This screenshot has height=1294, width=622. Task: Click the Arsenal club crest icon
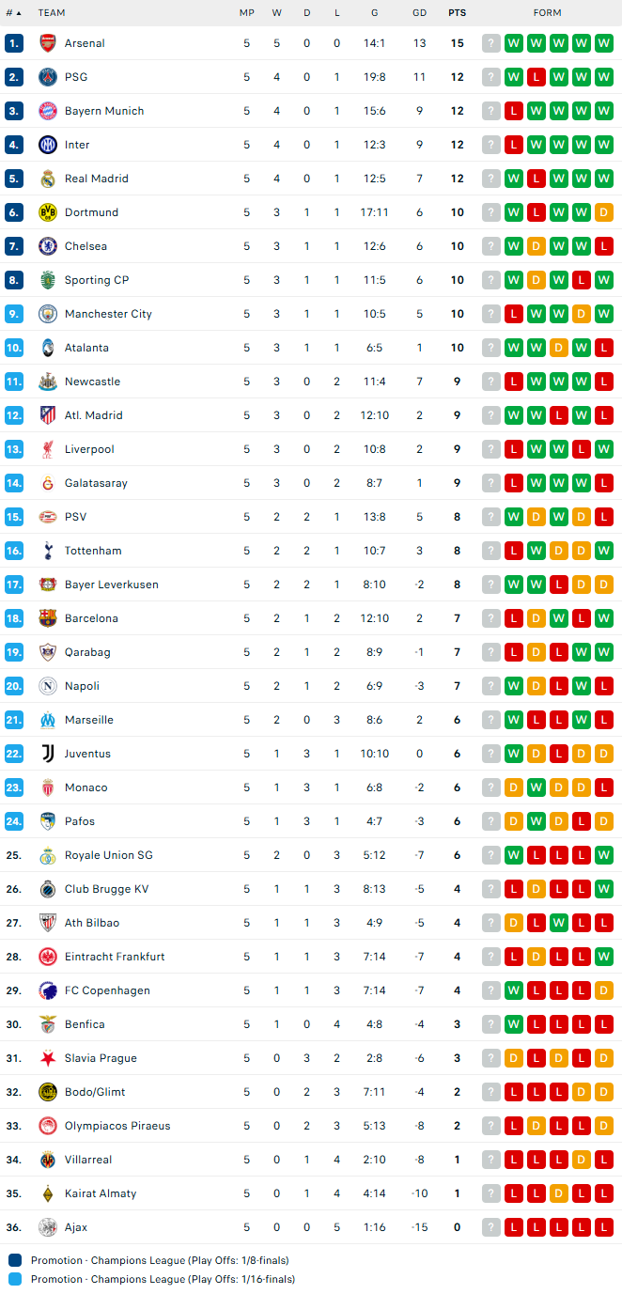click(48, 43)
